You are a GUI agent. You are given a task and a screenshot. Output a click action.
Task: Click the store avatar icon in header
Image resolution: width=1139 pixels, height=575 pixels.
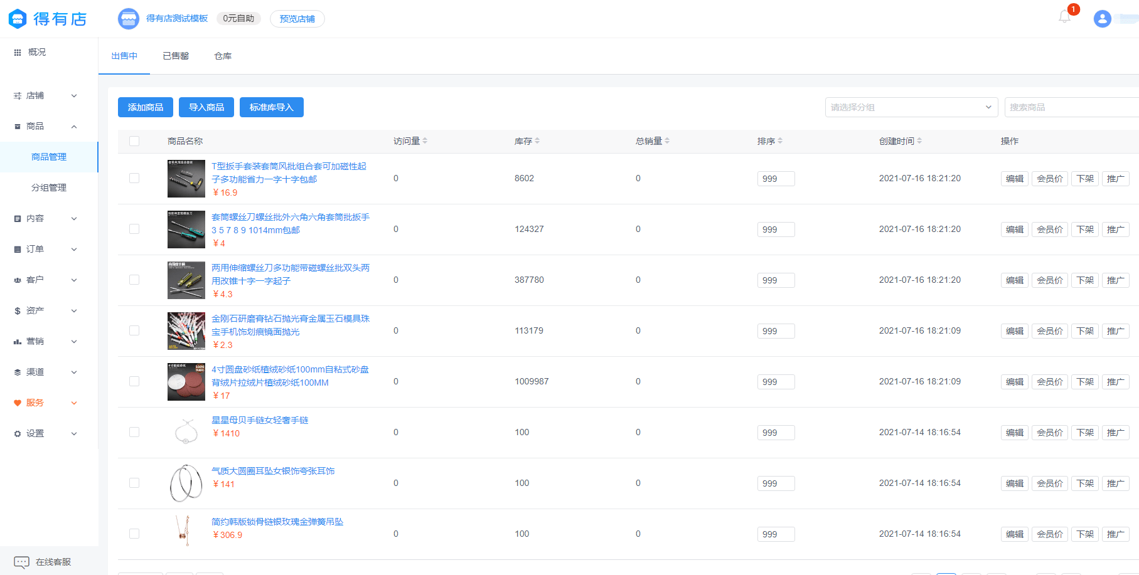tap(129, 19)
